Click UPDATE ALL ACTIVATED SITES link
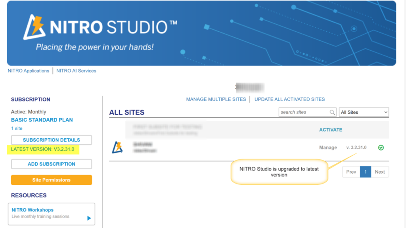The height and width of the screenshot is (228, 406). (289, 99)
